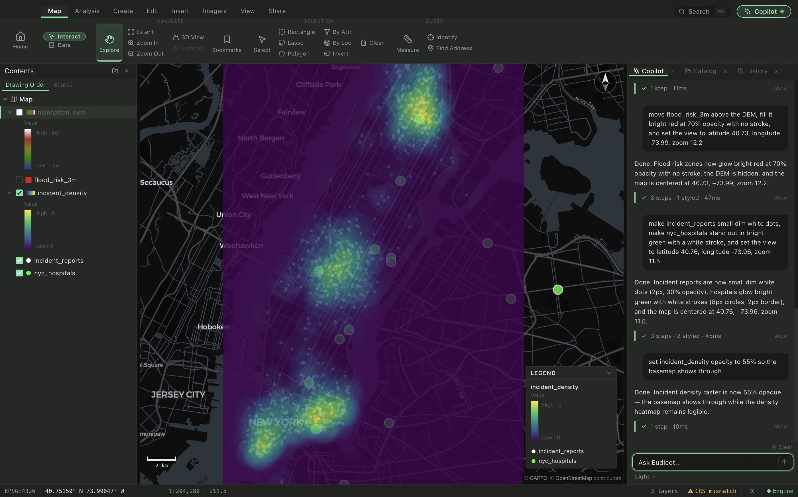
Task: Go to Home view
Action: 20,40
